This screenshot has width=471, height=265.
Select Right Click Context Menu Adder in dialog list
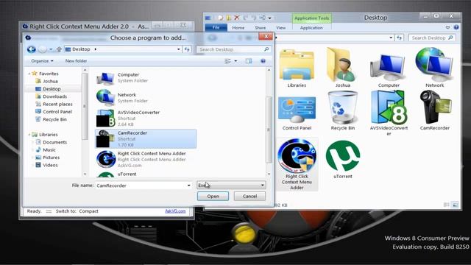pos(146,159)
